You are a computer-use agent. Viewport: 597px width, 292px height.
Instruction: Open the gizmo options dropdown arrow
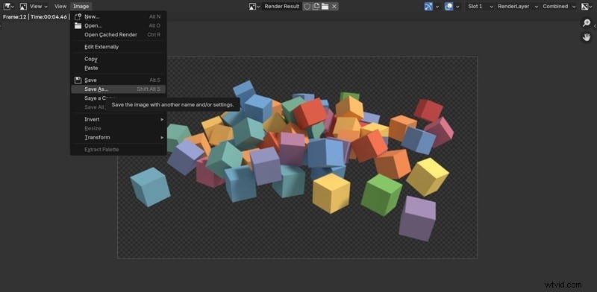point(437,6)
